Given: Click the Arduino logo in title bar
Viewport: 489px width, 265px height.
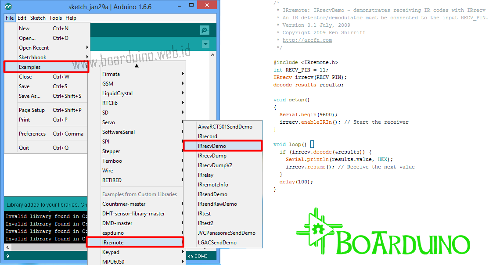Looking at the screenshot, I should click(x=8, y=7).
